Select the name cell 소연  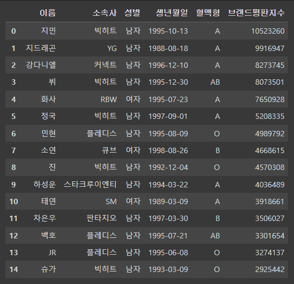[x=48, y=150]
